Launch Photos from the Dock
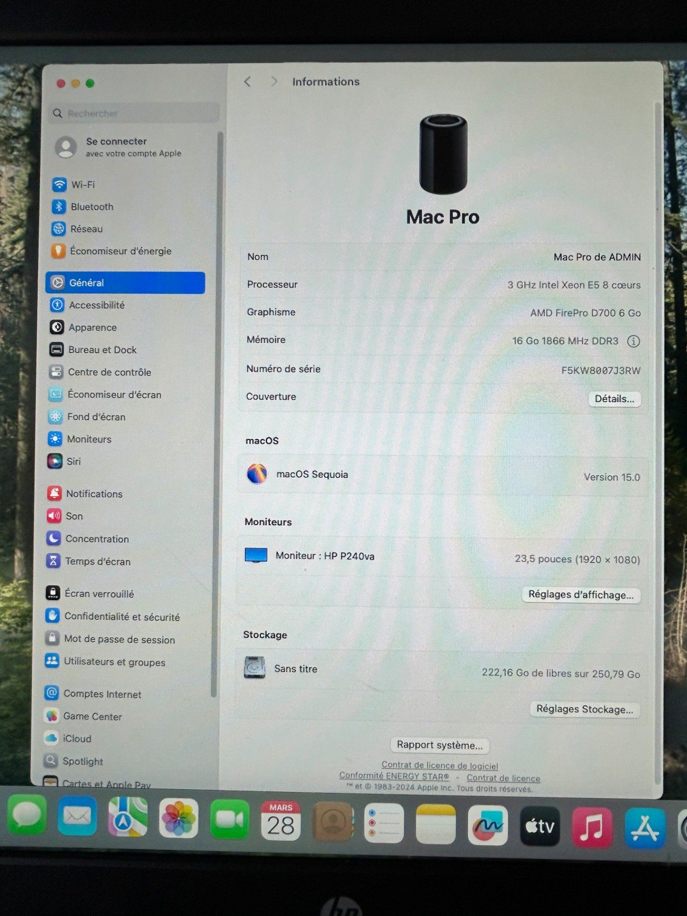Image resolution: width=687 pixels, height=916 pixels. (178, 819)
